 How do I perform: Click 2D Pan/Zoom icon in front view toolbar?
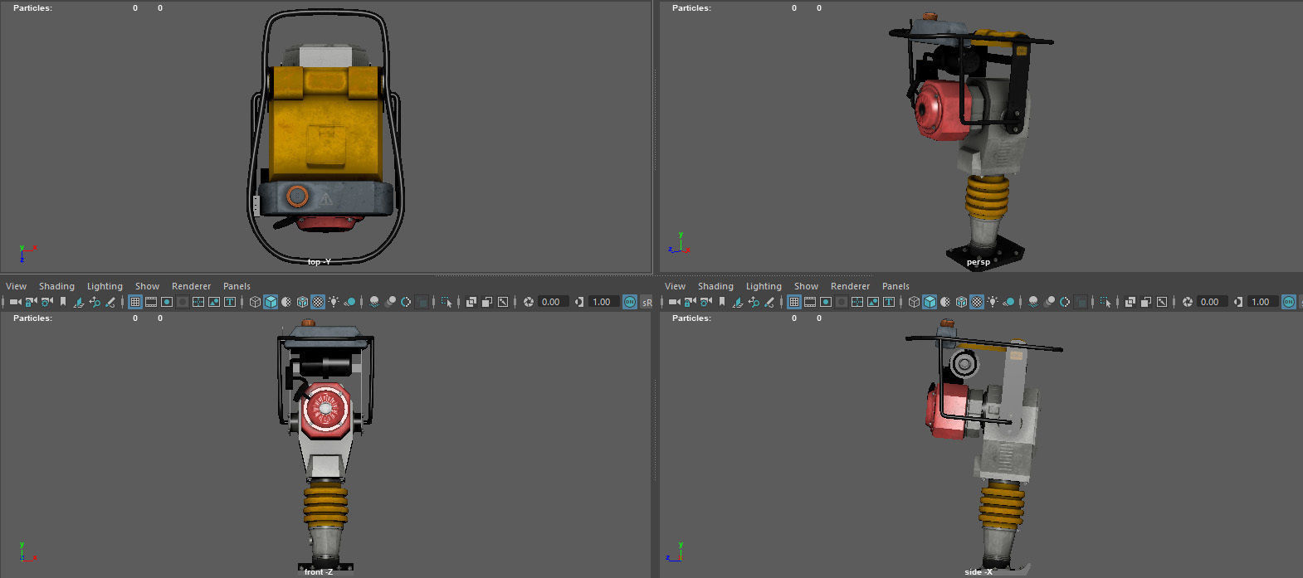(x=95, y=302)
